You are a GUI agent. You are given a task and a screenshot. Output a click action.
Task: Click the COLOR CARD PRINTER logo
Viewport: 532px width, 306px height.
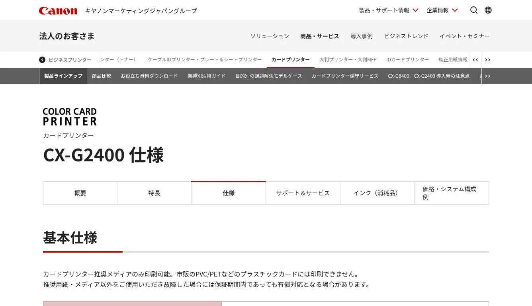coord(70,117)
